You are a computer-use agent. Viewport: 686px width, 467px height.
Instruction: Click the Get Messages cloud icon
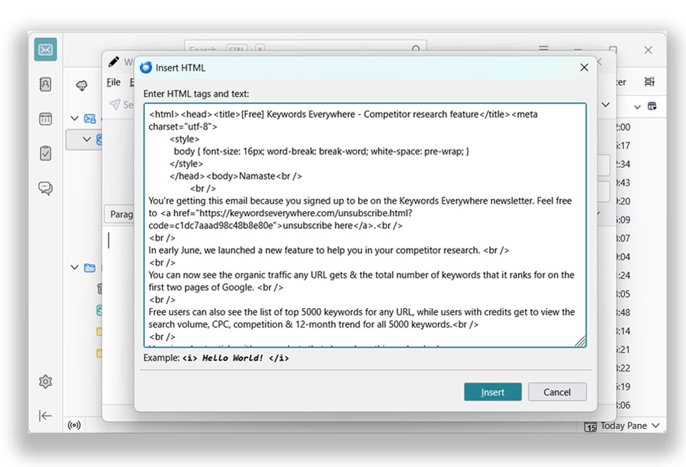pos(81,85)
